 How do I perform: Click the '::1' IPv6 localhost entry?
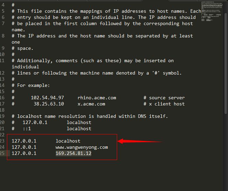point(27,128)
